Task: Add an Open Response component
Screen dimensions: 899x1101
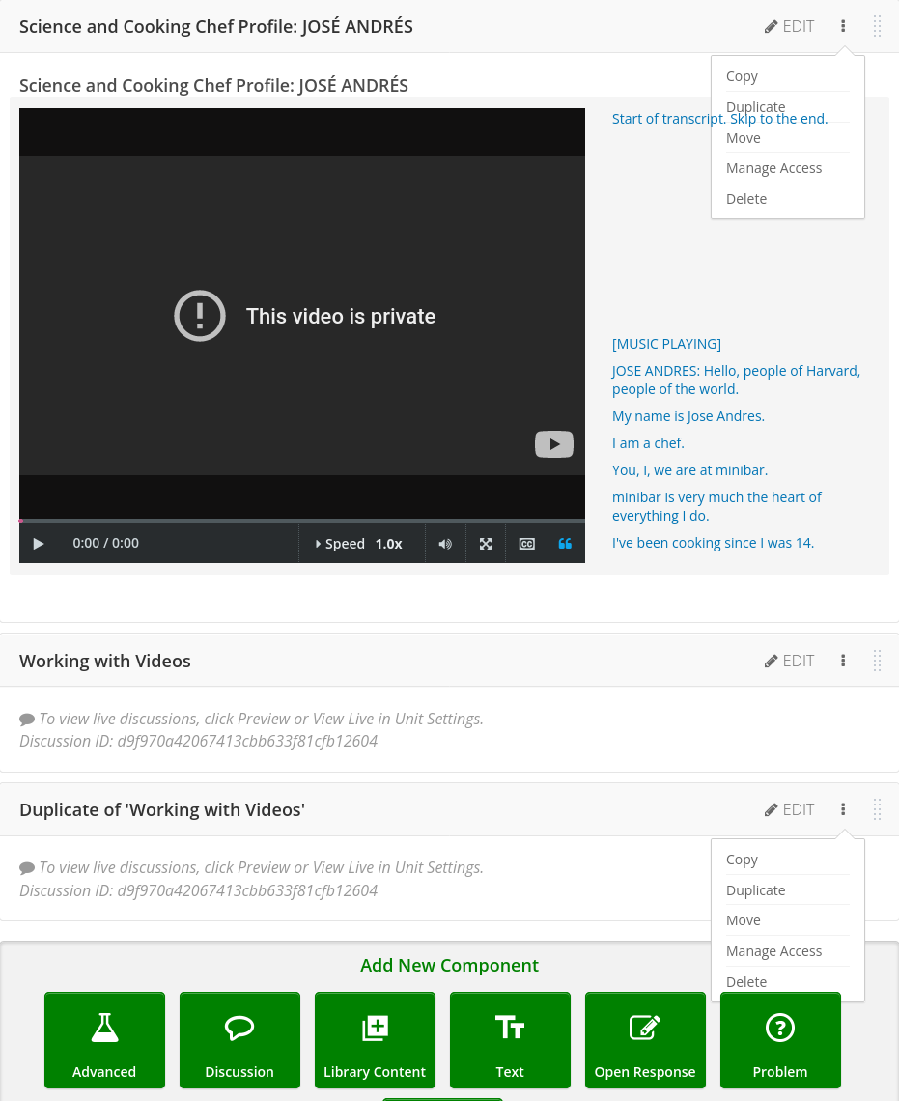Action: pos(645,1040)
